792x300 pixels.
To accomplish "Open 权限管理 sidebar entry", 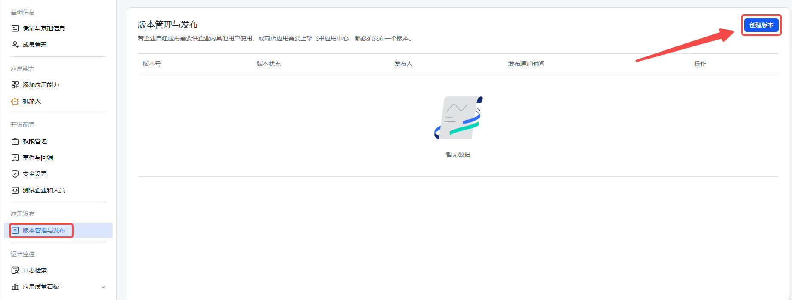I will tap(35, 141).
